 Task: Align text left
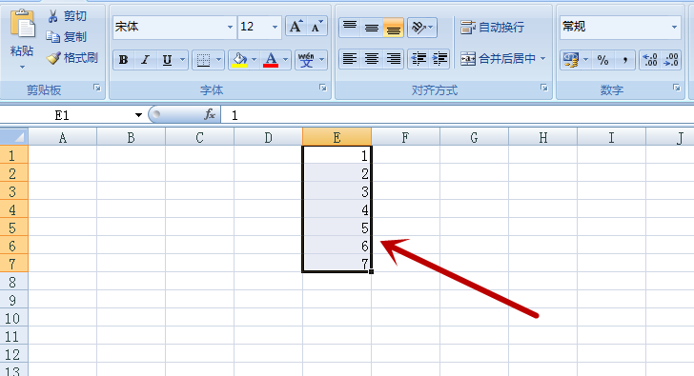[x=350, y=59]
